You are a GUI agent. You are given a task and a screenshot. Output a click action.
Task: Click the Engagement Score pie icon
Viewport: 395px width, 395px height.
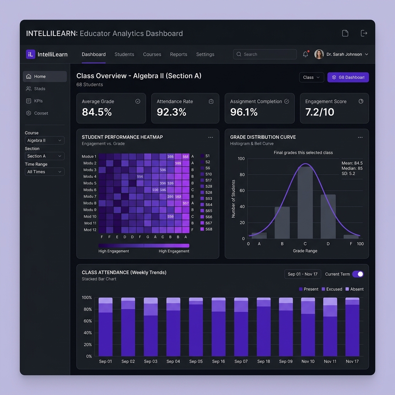click(x=361, y=101)
